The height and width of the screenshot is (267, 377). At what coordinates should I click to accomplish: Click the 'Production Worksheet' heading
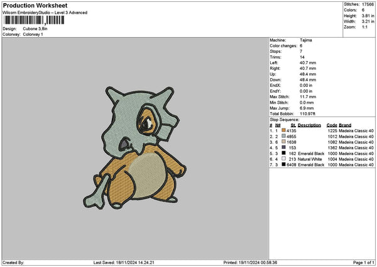(35, 6)
